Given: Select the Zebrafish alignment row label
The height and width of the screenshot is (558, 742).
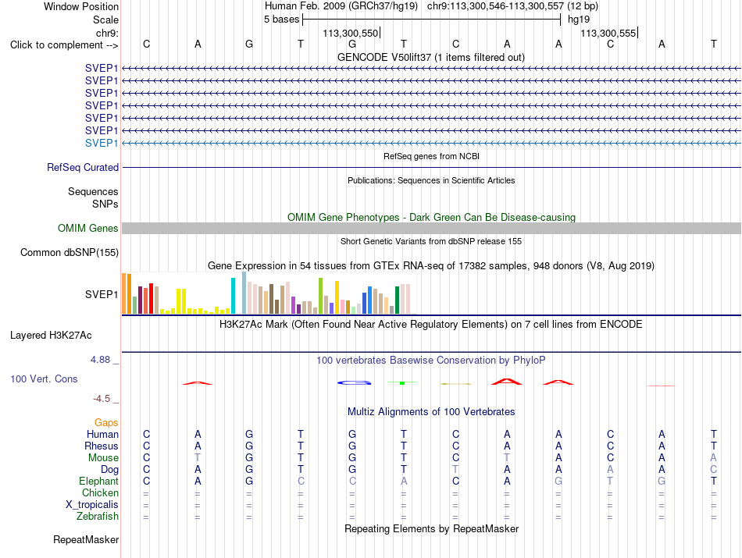Looking at the screenshot, I should [98, 516].
